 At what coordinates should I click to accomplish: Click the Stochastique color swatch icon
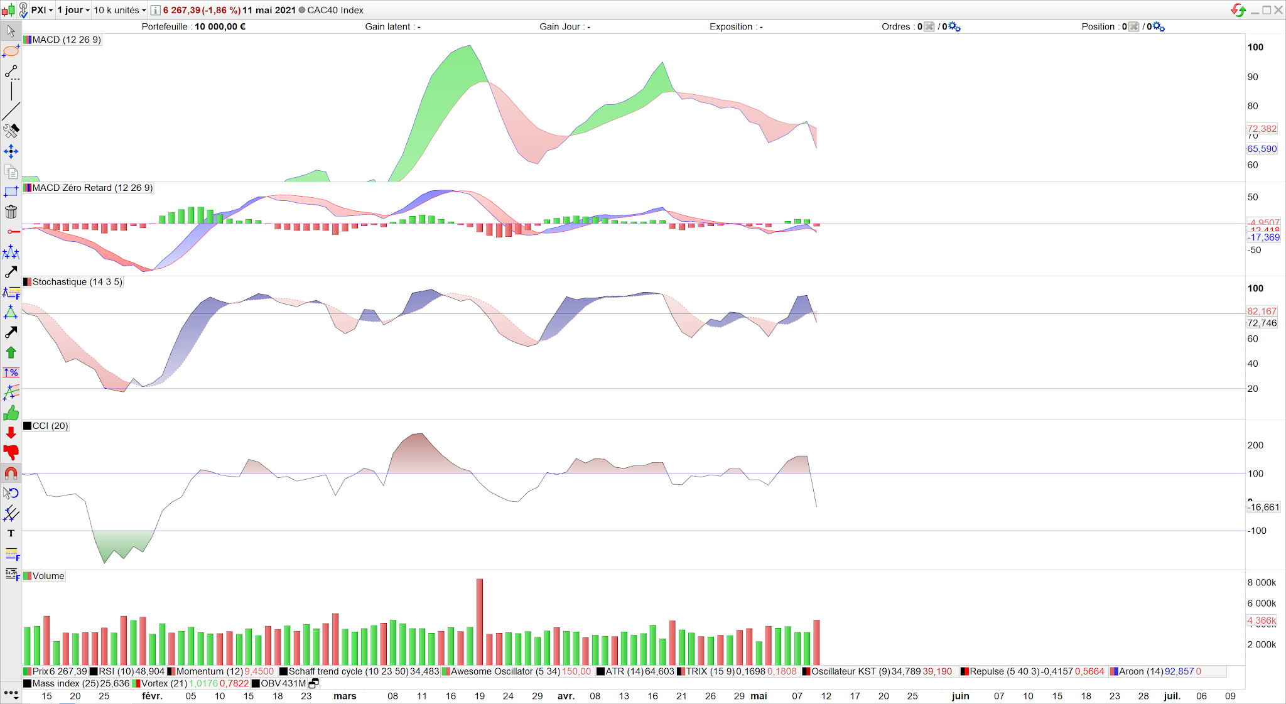point(27,282)
